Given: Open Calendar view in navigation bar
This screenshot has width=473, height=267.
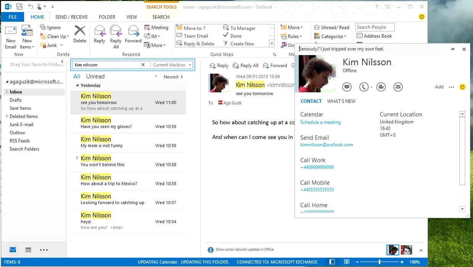Looking at the screenshot, I should coord(28,250).
